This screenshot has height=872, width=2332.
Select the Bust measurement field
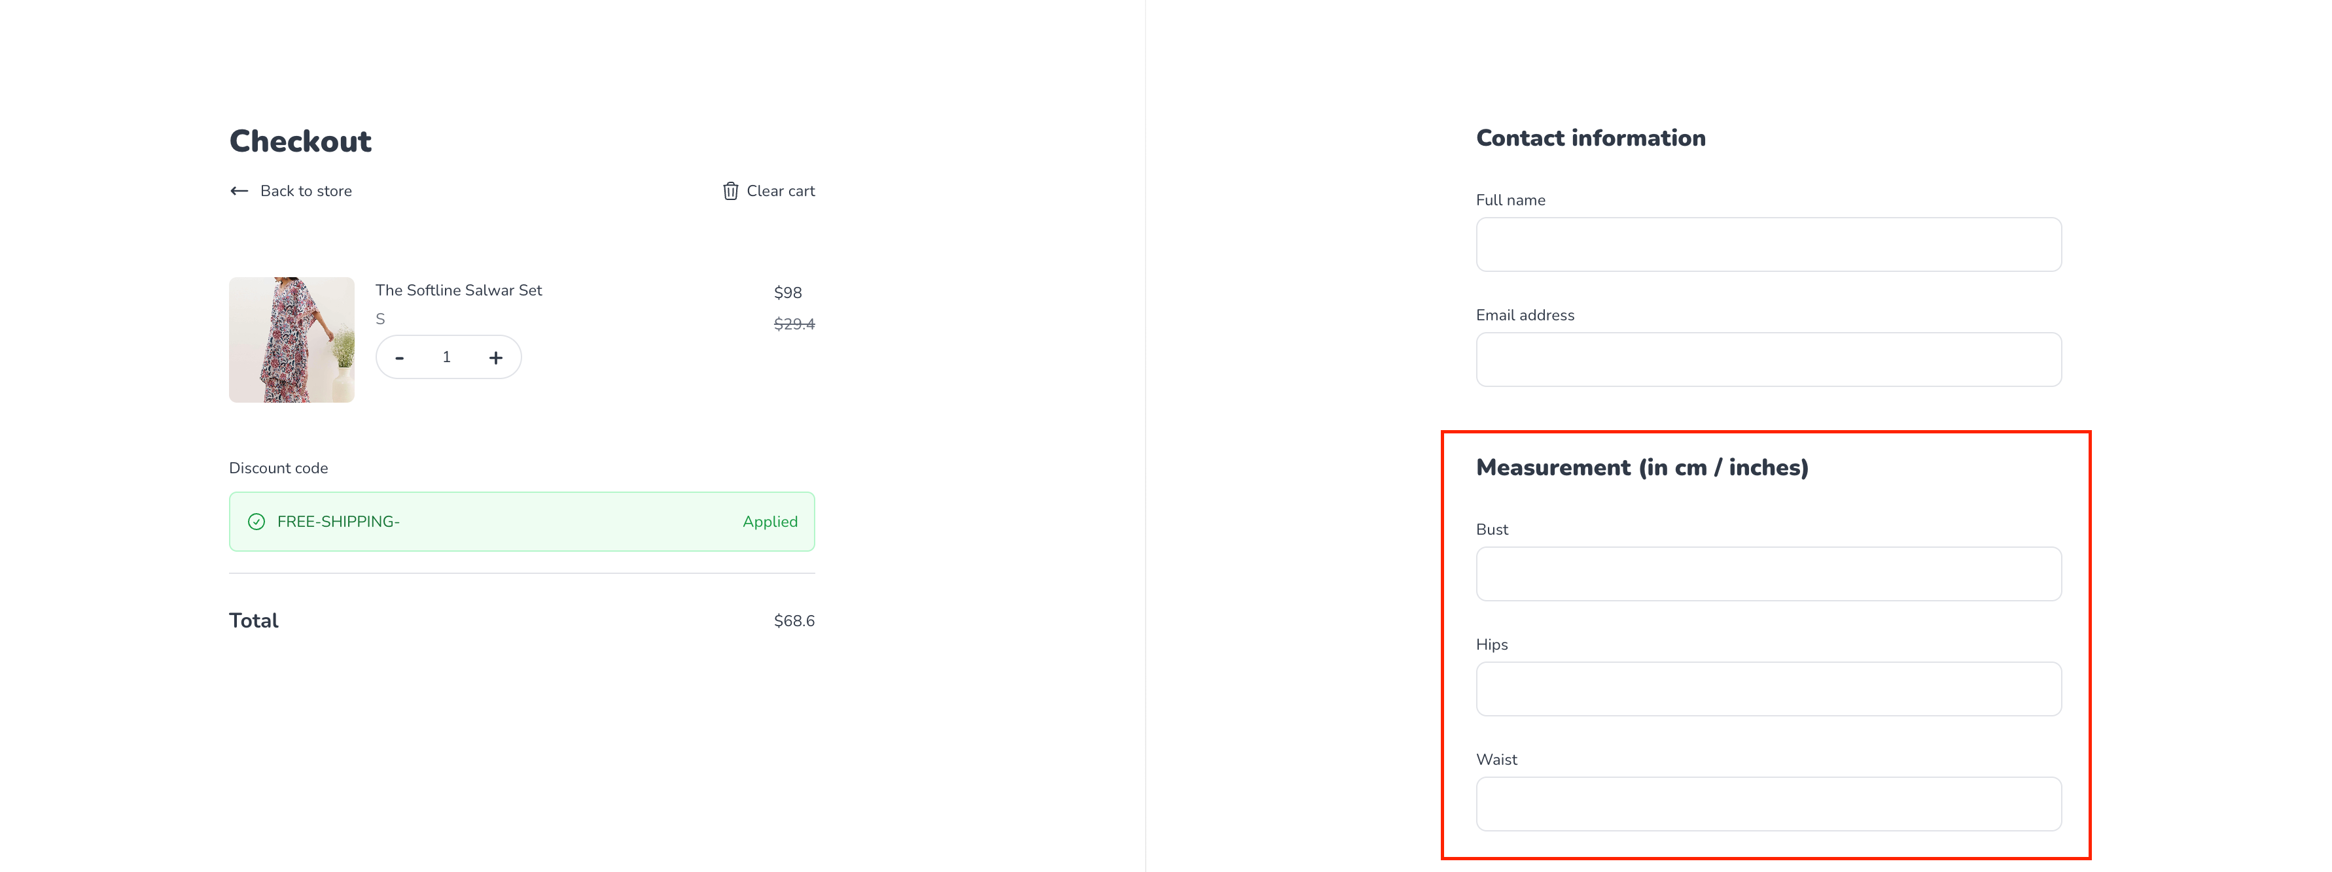coord(1768,573)
